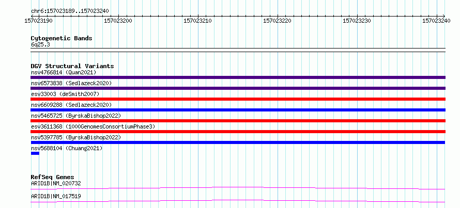Viewport: 460px width, 208px height.
Task: Click ruler position 157023230
Action: click(x=357, y=21)
